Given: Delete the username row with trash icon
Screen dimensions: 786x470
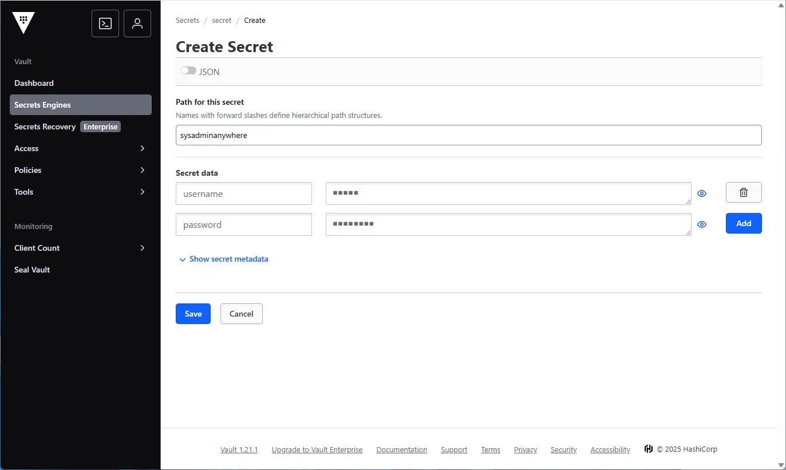Looking at the screenshot, I should click(744, 193).
